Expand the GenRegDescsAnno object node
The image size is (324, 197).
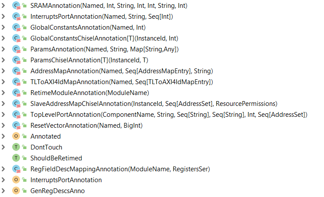click(3, 191)
